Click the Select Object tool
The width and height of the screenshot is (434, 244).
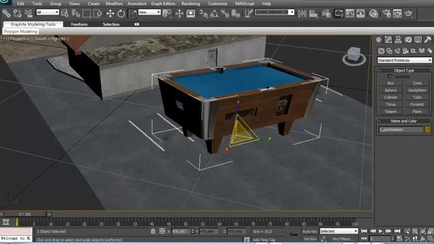(65, 14)
